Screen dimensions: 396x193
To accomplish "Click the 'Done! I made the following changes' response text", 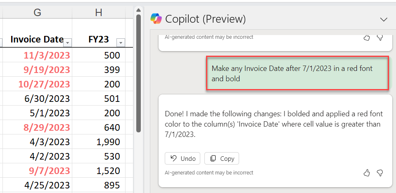I will click(x=274, y=124).
